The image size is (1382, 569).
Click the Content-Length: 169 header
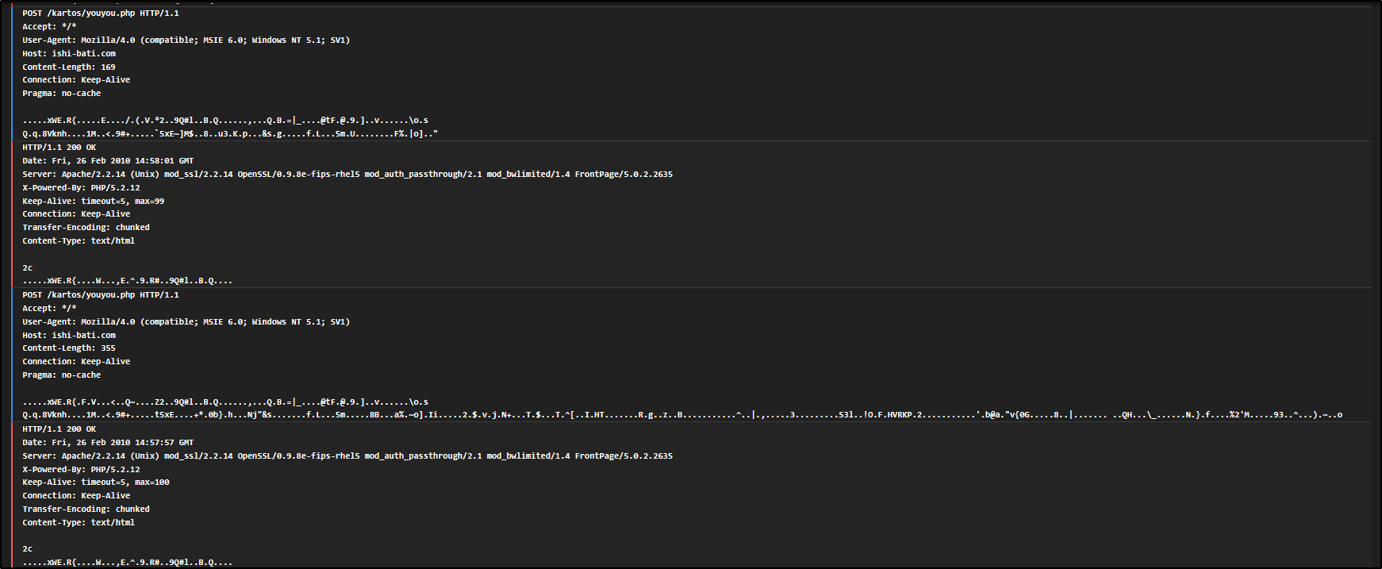[68, 67]
